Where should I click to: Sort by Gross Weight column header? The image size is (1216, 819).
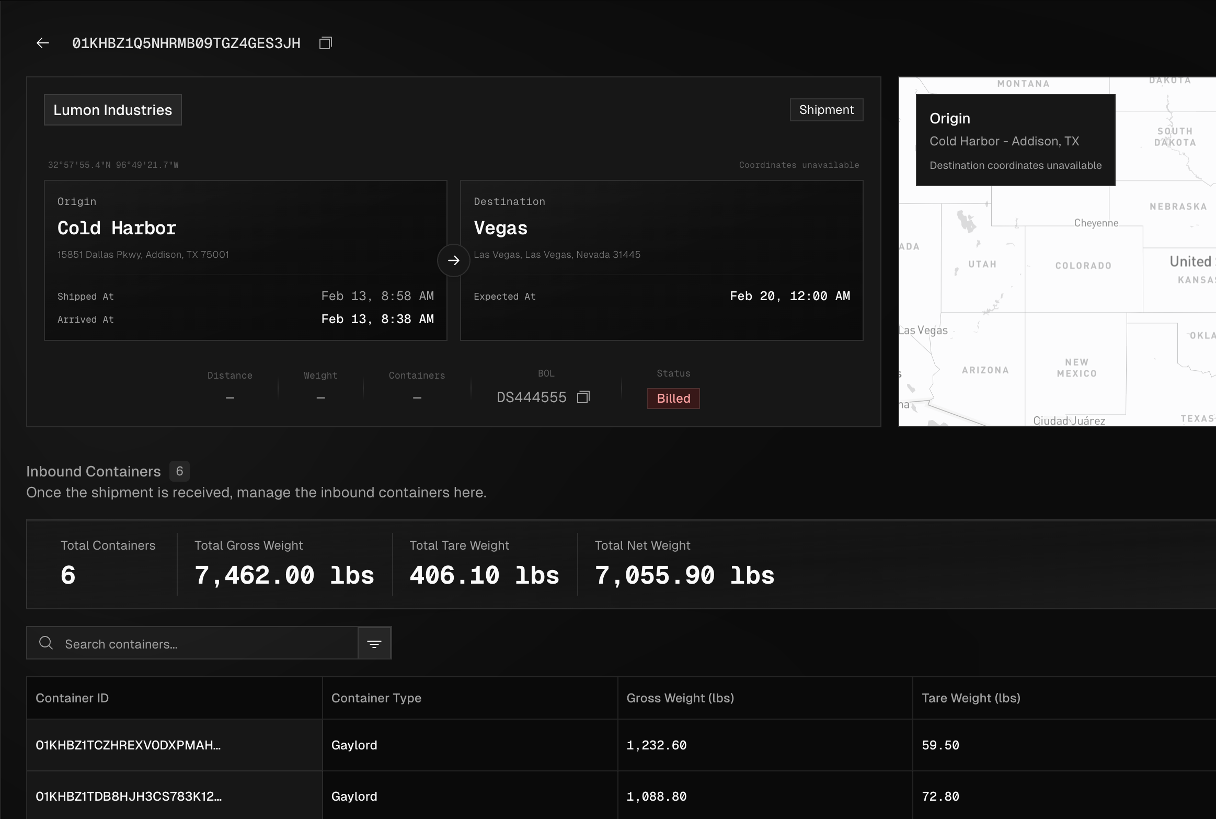pyautogui.click(x=680, y=698)
